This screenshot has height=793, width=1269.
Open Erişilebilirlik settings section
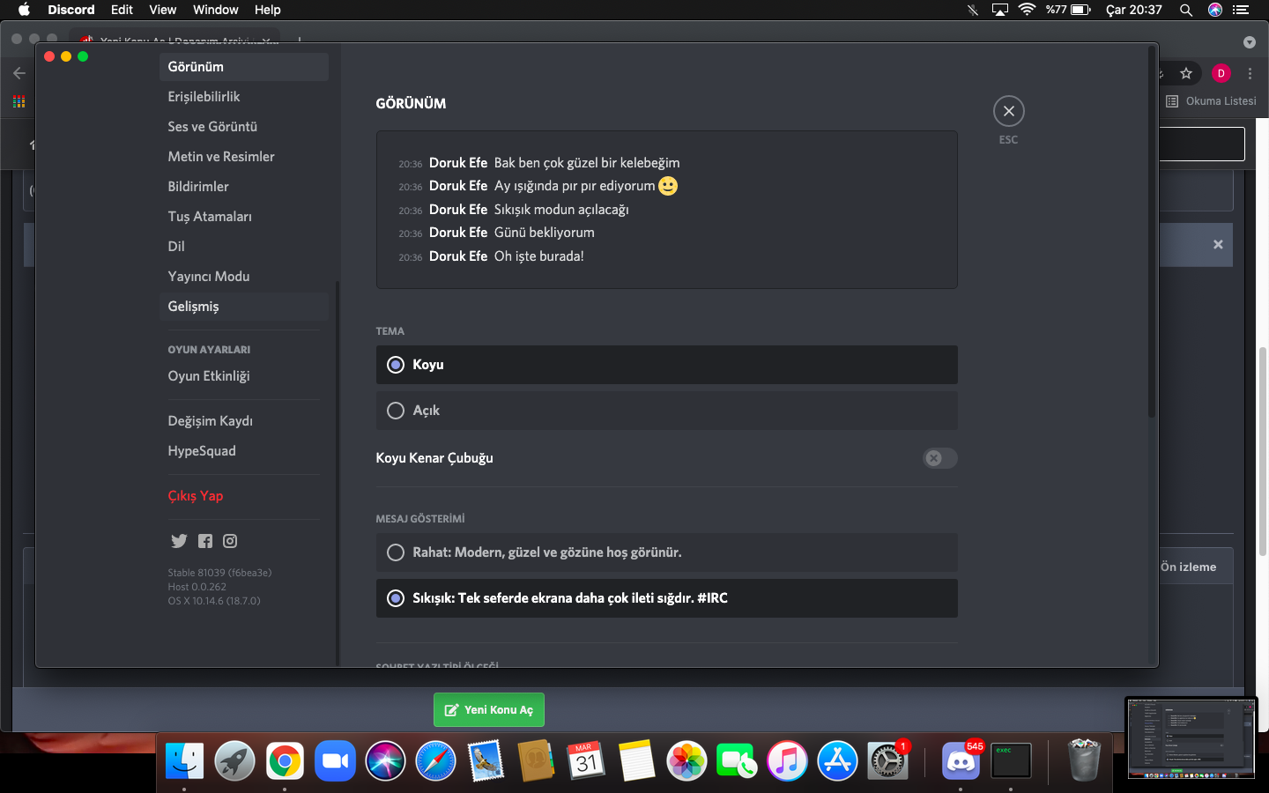(x=244, y=97)
